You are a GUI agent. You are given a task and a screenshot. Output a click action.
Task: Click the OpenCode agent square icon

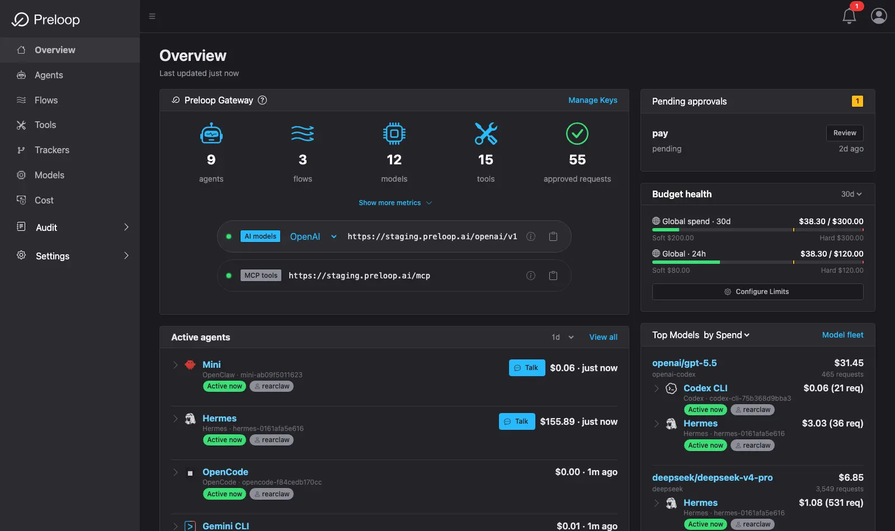(x=190, y=473)
